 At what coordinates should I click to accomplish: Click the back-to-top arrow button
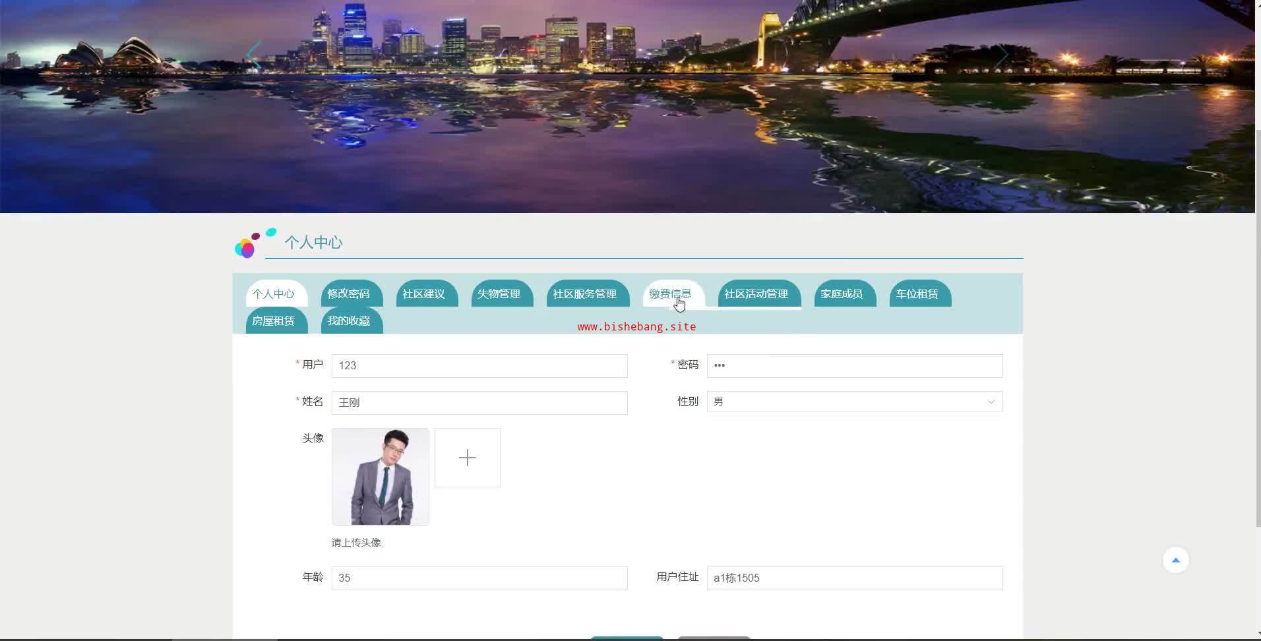[1175, 560]
